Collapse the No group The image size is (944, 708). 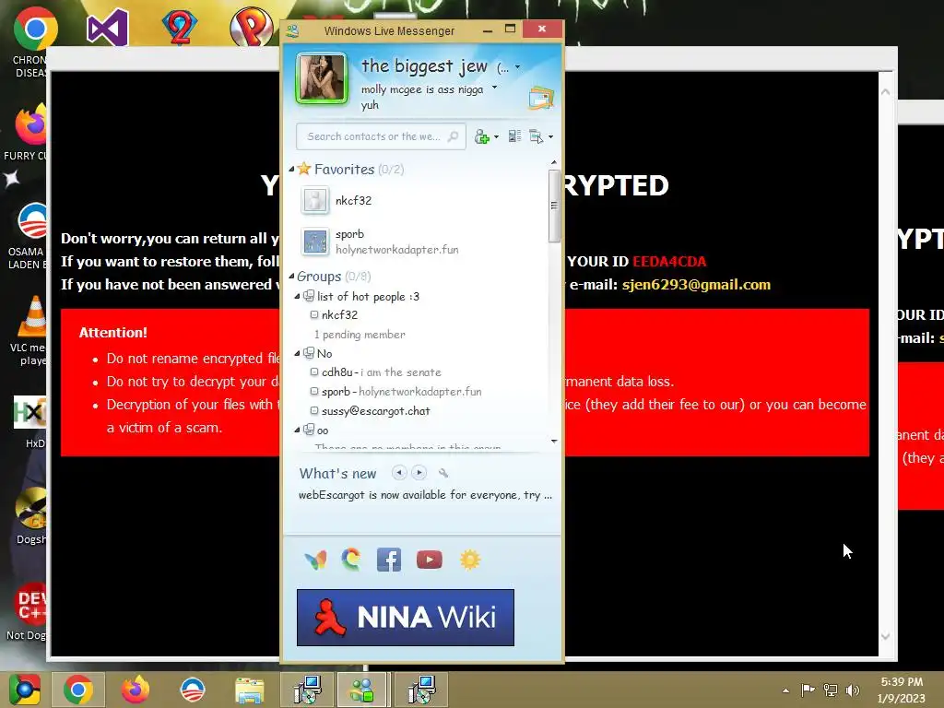tap(297, 353)
